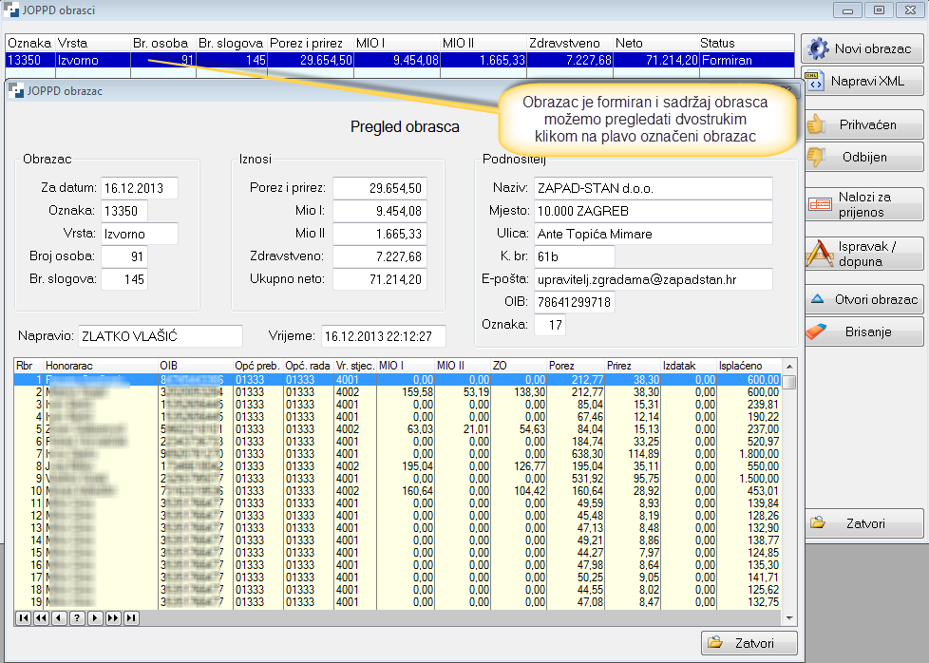Close dialog with bottom Zatvori button

click(749, 643)
